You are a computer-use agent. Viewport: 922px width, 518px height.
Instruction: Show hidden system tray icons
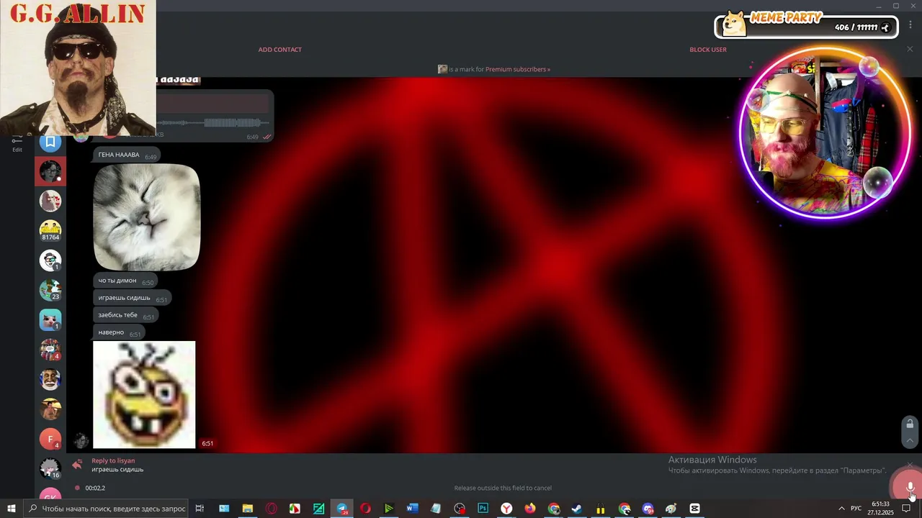pos(841,509)
